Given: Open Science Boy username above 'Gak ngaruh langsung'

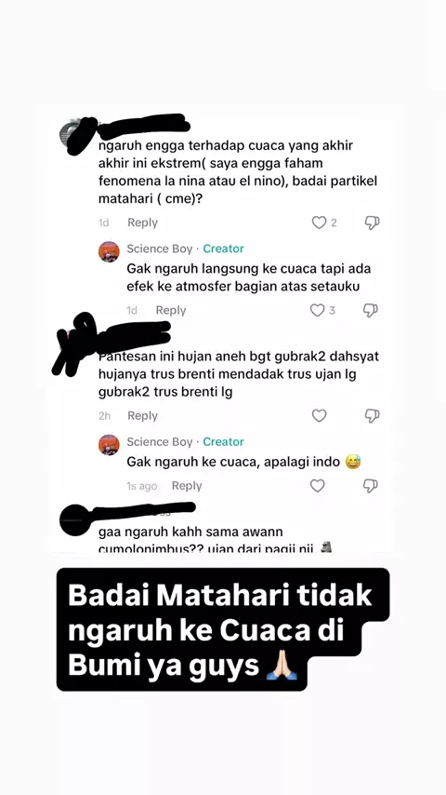Looking at the screenshot, I should click(x=160, y=249).
